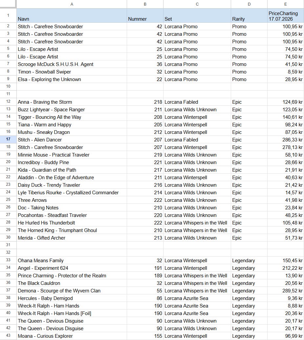Screen dimensions: 304x340
Task: Select cell Anna - Braving the Storm
Action: pyautogui.click(x=72, y=102)
